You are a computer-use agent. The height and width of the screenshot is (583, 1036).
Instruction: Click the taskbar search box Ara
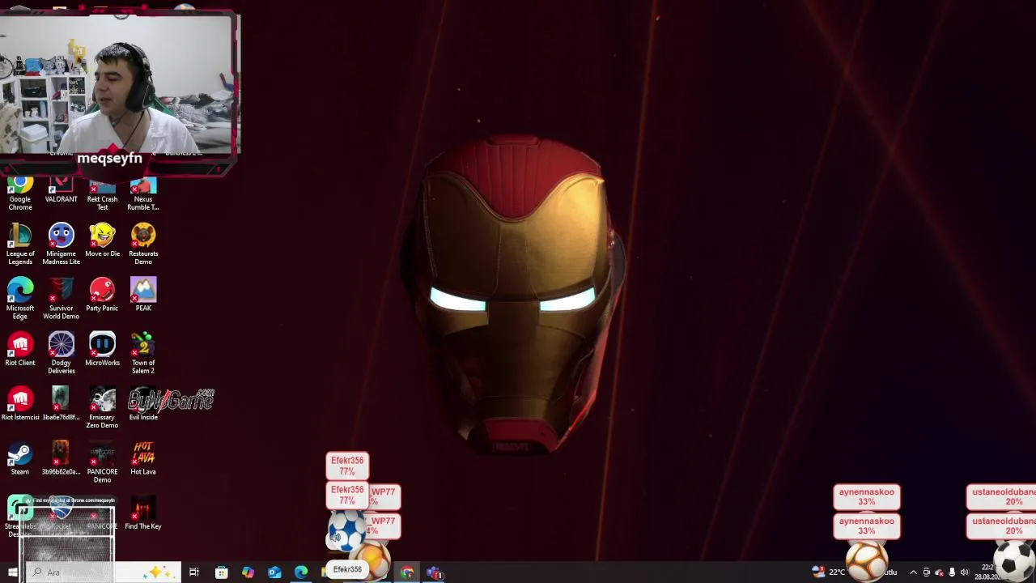102,572
